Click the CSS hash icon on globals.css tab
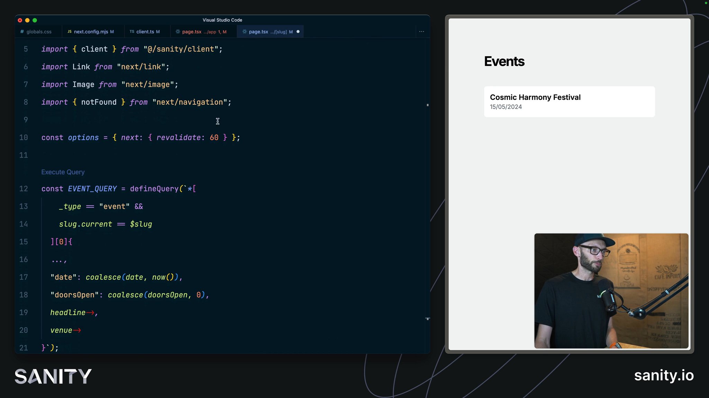The height and width of the screenshot is (398, 709). click(x=22, y=32)
